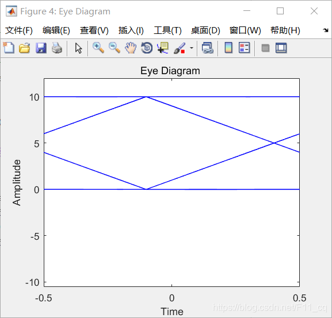Close the Figure 4 window

coord(314,11)
